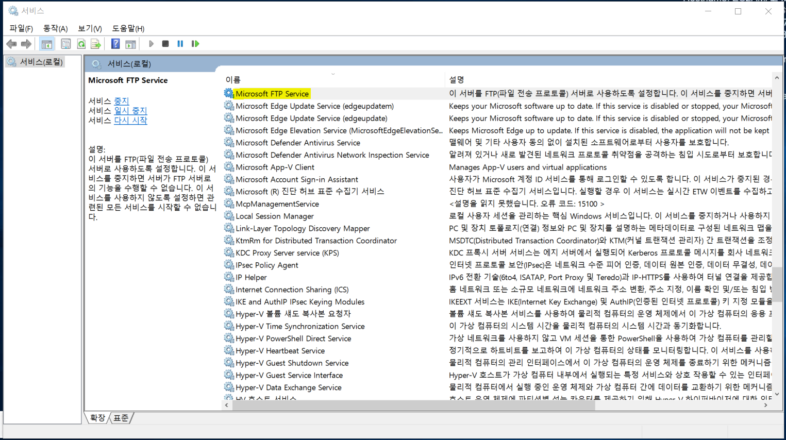
Task: Toggle the Show/Hide Action Pane toolbar icon
Action: [131, 44]
